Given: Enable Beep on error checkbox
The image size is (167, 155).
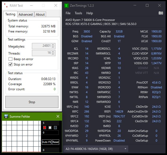Looking at the screenshot, I should pyautogui.click(x=10, y=59).
